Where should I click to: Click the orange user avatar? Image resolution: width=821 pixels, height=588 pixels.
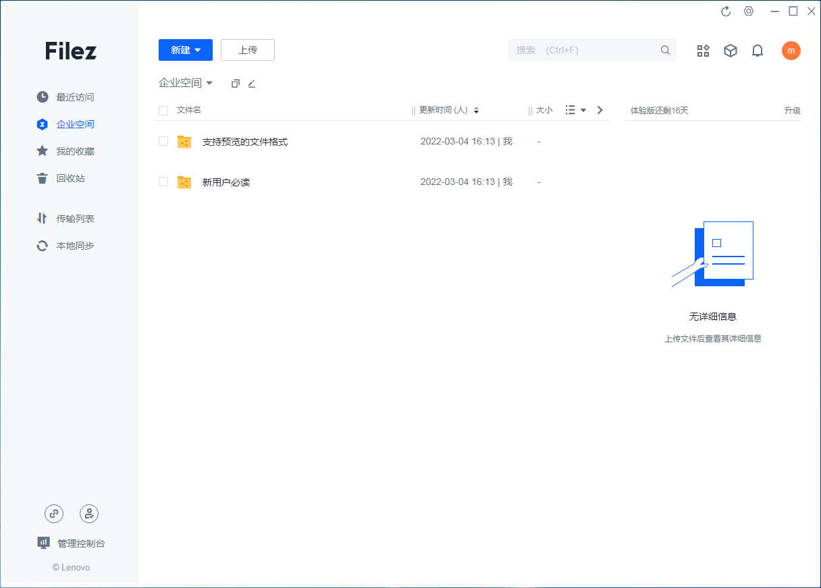791,51
